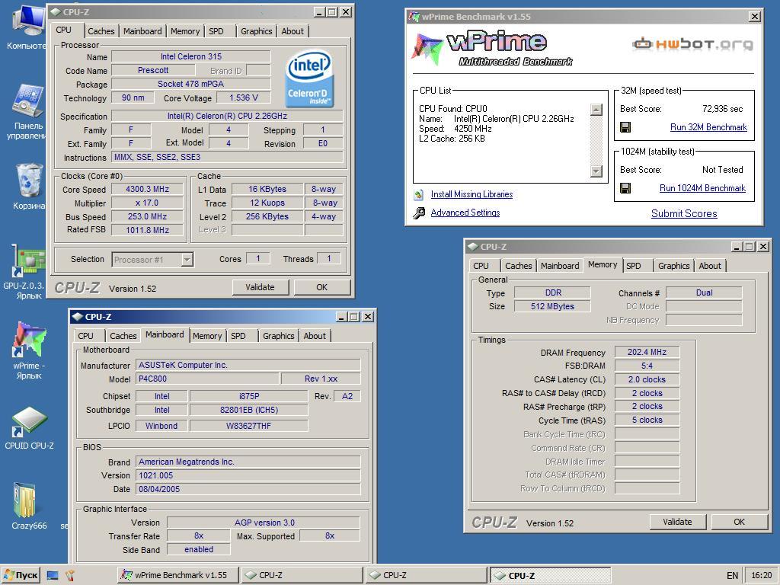This screenshot has width=780, height=585.
Task: Open SPD tab in top CPU-Z window
Action: (x=216, y=31)
